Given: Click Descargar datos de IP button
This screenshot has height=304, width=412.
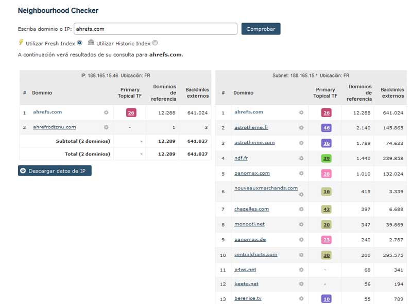Looking at the screenshot, I should pyautogui.click(x=55, y=171).
